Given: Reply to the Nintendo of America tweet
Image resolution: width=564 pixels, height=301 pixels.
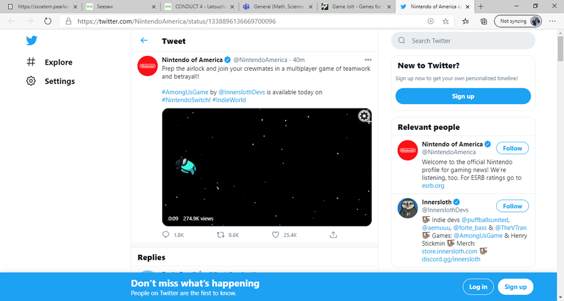Looking at the screenshot, I should click(166, 235).
